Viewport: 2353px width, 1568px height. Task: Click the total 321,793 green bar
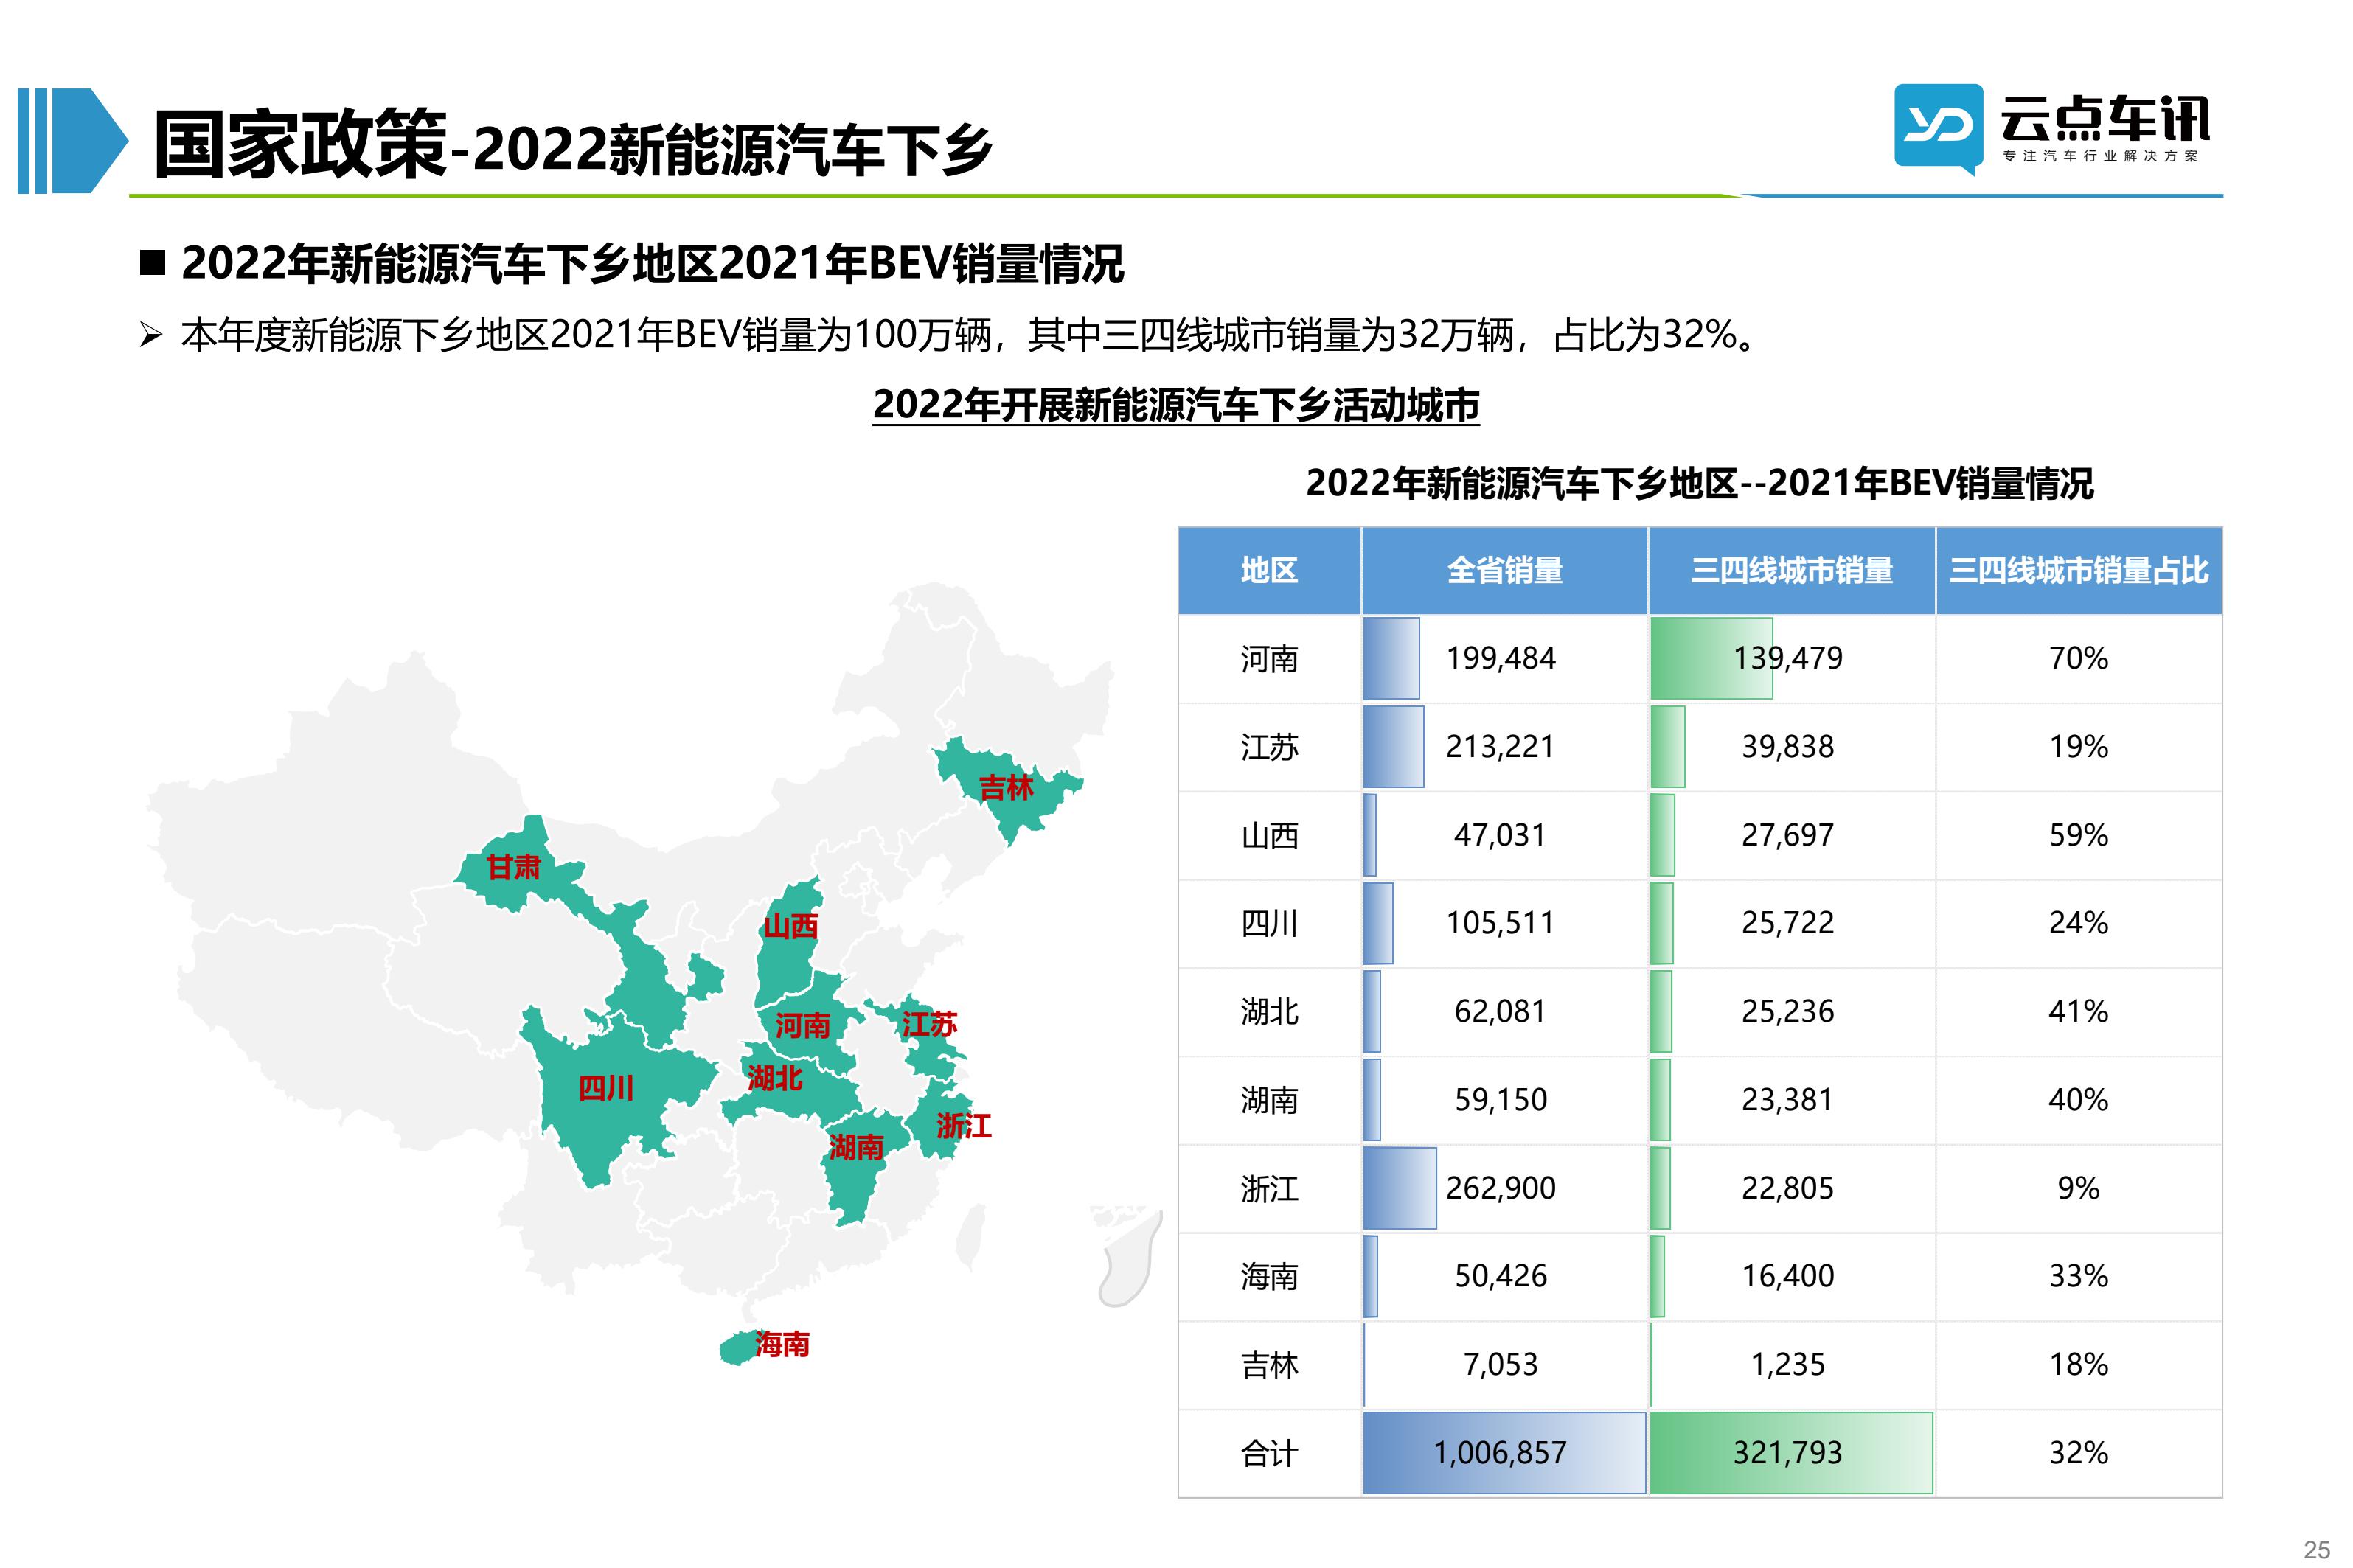[x=1791, y=1453]
